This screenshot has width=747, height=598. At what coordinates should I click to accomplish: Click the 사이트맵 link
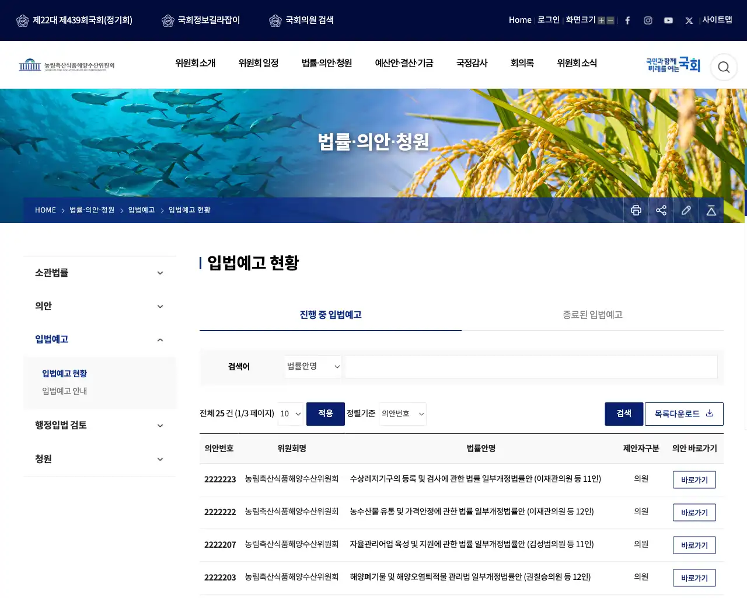pyautogui.click(x=717, y=20)
